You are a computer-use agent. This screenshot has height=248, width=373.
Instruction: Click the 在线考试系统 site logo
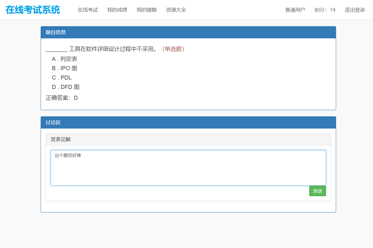pyautogui.click(x=33, y=10)
